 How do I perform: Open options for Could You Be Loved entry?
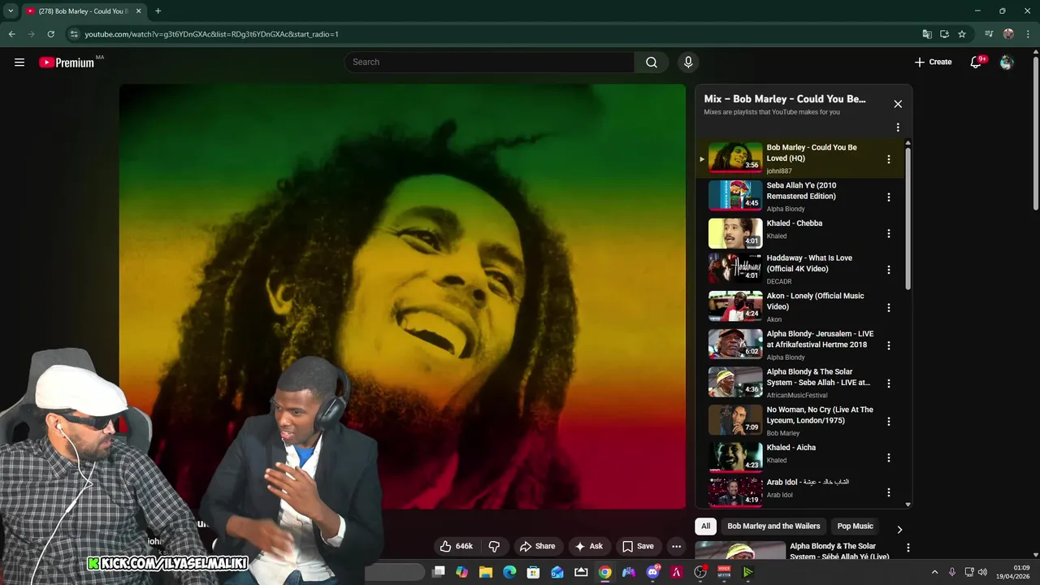coord(889,159)
